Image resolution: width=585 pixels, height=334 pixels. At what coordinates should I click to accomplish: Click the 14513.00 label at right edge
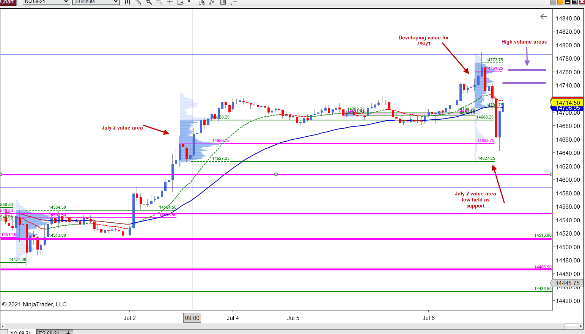(543, 236)
